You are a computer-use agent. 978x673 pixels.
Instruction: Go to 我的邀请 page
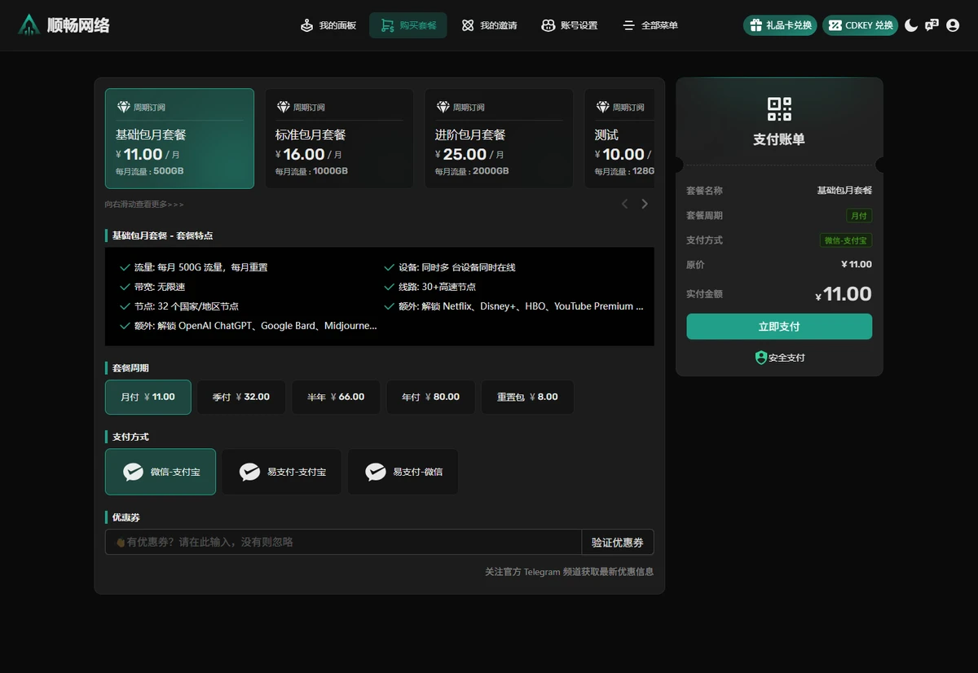point(489,25)
